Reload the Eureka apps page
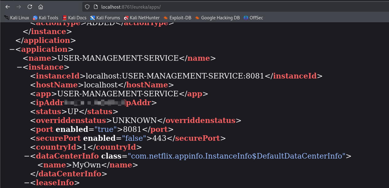Screen dimensions: 389x188 pos(30,7)
